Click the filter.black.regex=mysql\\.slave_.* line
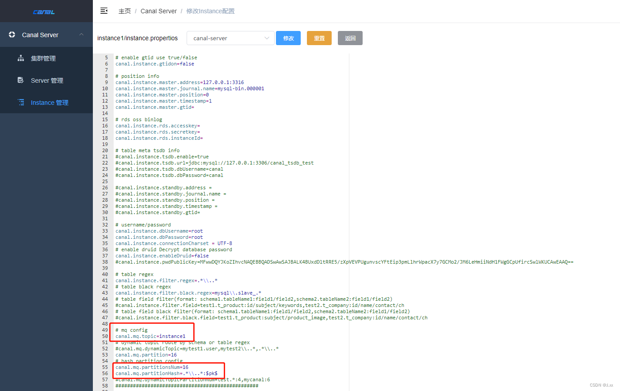Viewport: 620px width, 391px height. (x=188, y=293)
